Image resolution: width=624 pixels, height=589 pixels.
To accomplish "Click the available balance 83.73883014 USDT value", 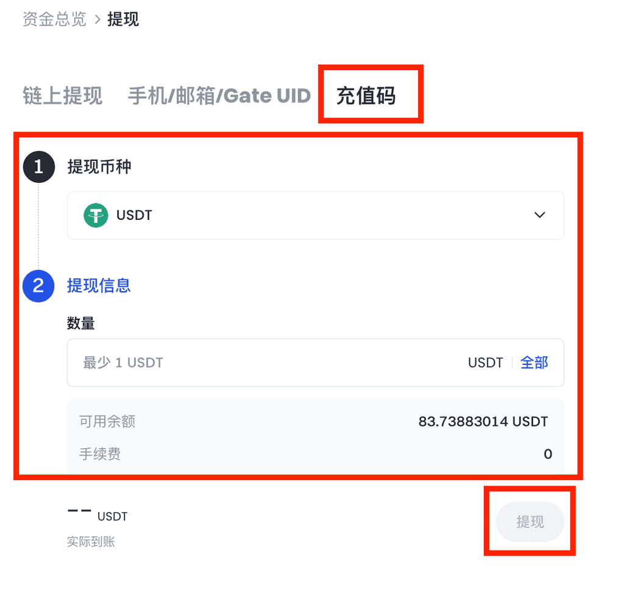I will (x=483, y=421).
